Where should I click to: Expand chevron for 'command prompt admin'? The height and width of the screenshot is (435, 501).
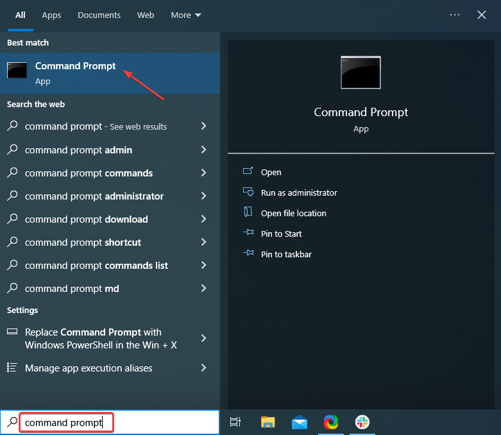coord(204,149)
